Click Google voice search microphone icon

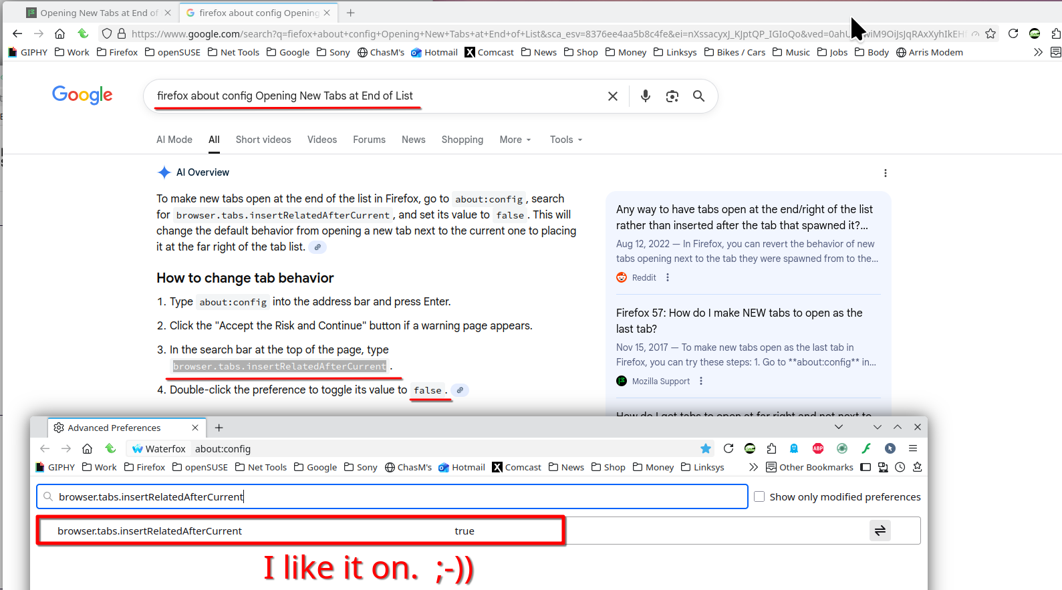[645, 96]
